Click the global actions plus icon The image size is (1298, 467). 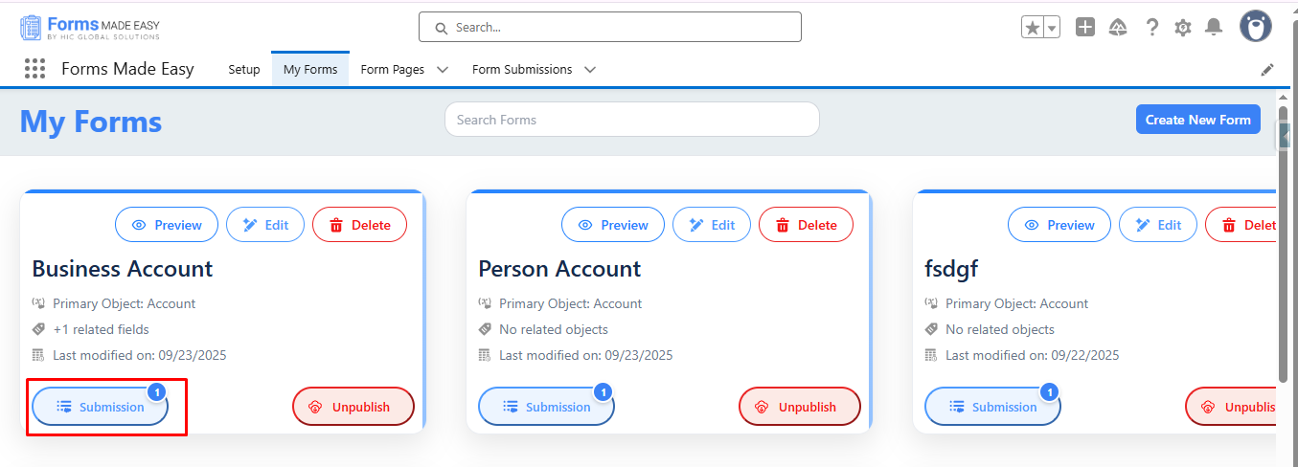(1084, 28)
